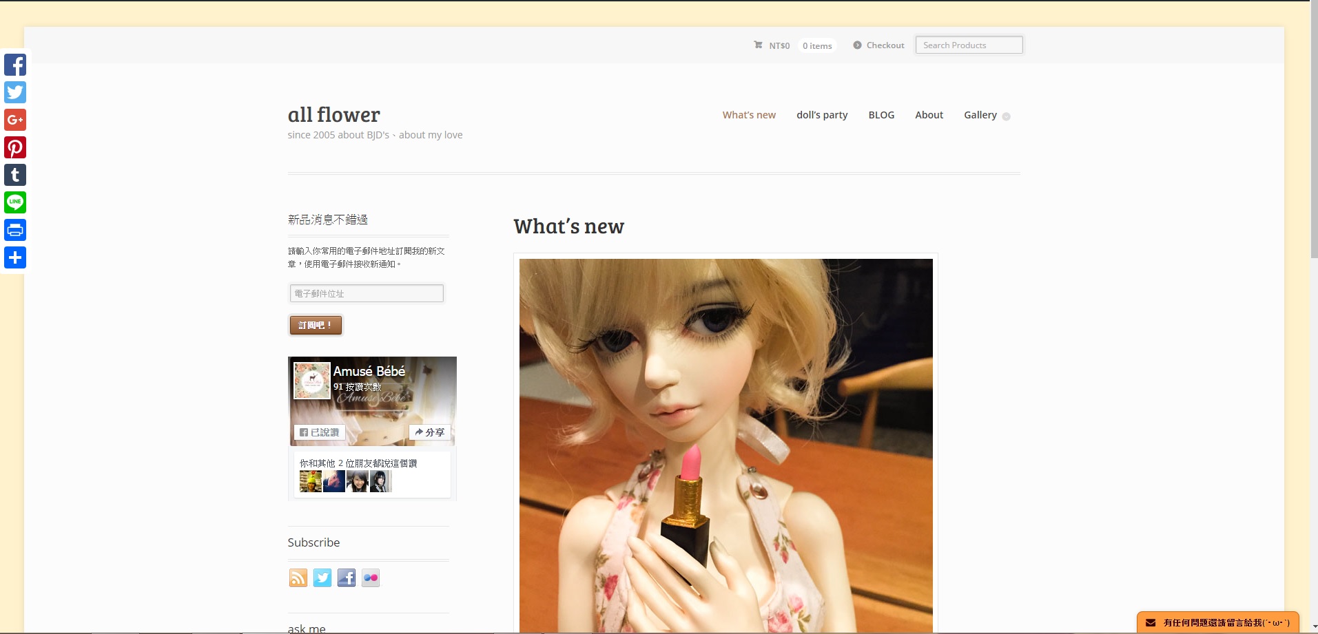This screenshot has height=634, width=1318.
Task: Go to doll's party page
Action: coord(822,115)
